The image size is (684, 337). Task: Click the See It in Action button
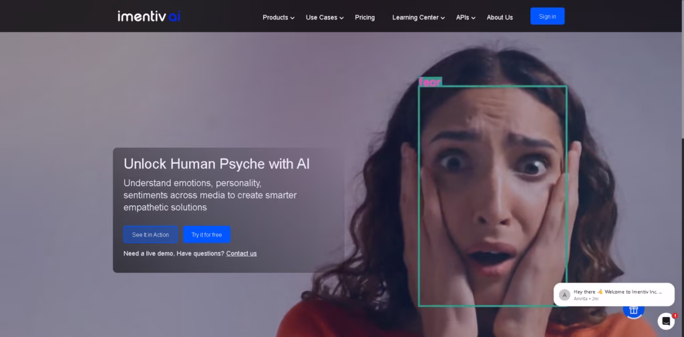coord(150,235)
